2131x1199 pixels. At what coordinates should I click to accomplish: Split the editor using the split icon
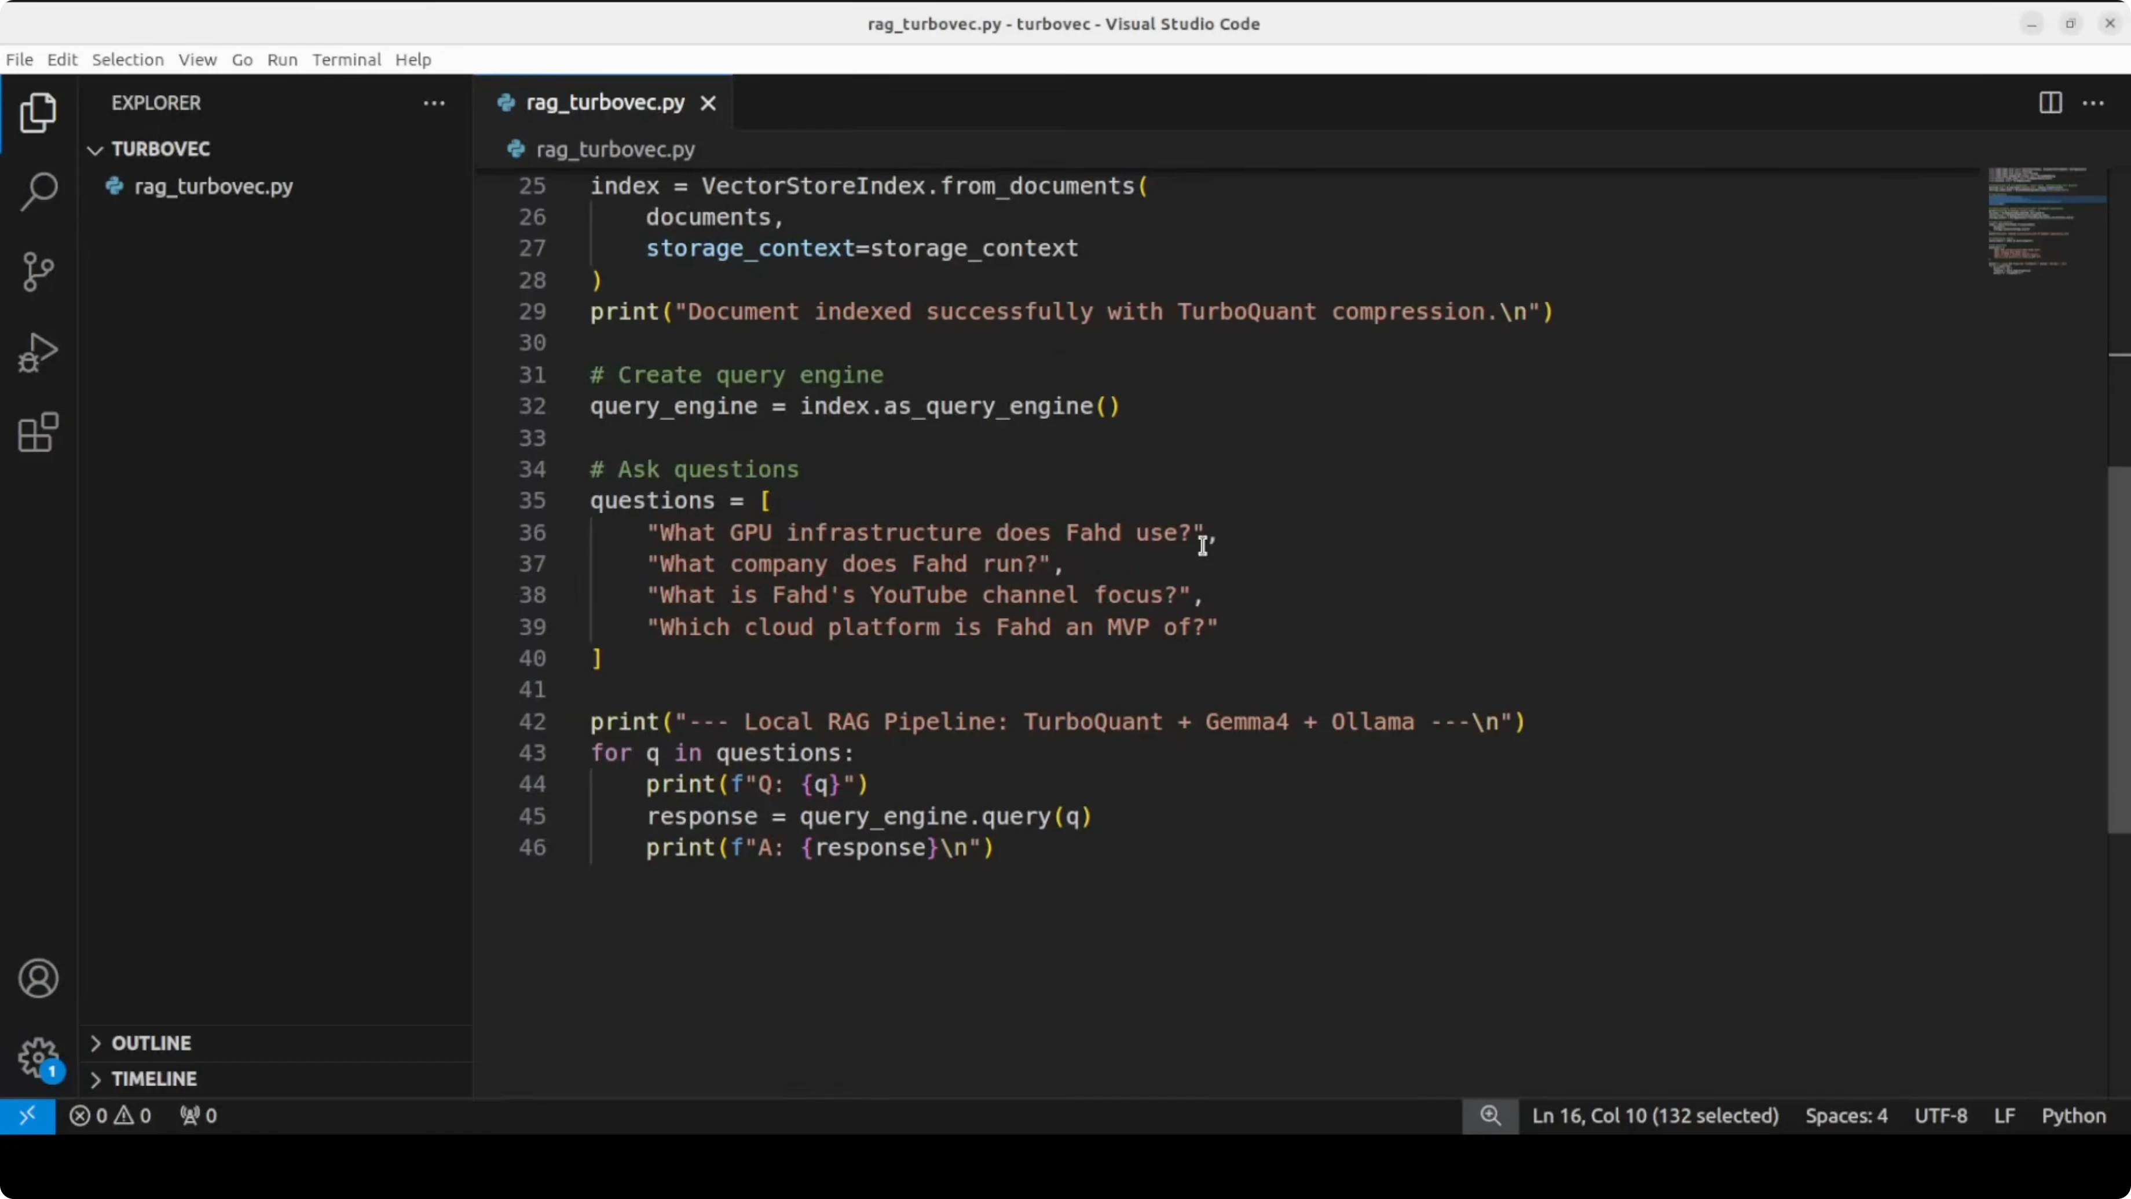coord(2050,103)
